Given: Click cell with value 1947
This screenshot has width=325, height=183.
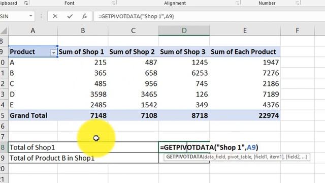Looking at the screenshot, I should pyautogui.click(x=245, y=63).
